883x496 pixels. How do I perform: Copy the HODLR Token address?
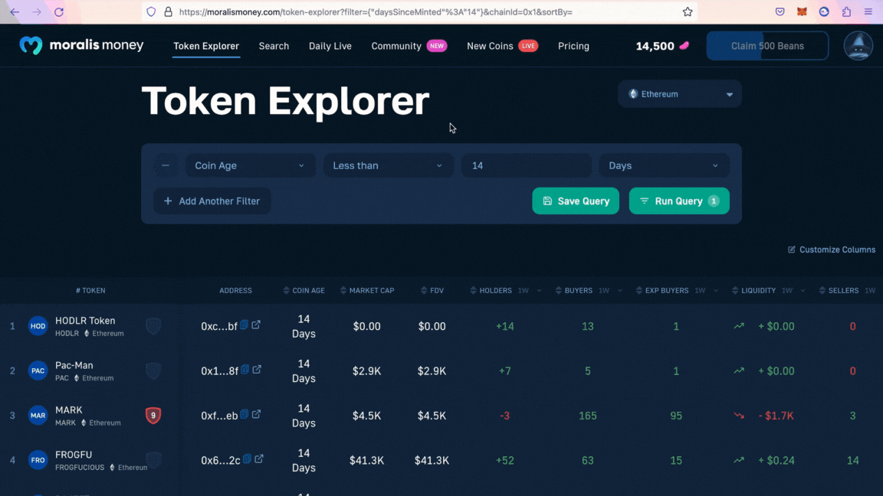pyautogui.click(x=244, y=325)
